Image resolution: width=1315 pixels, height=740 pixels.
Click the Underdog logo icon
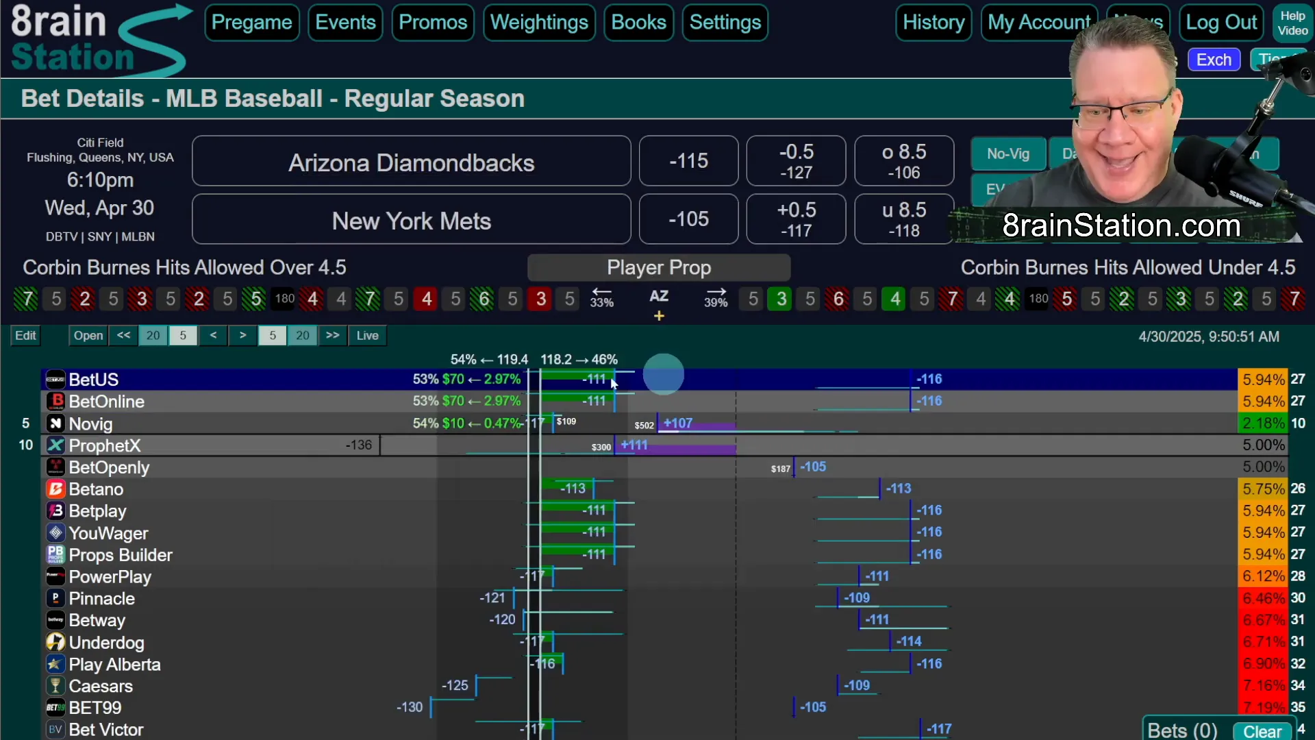click(55, 642)
